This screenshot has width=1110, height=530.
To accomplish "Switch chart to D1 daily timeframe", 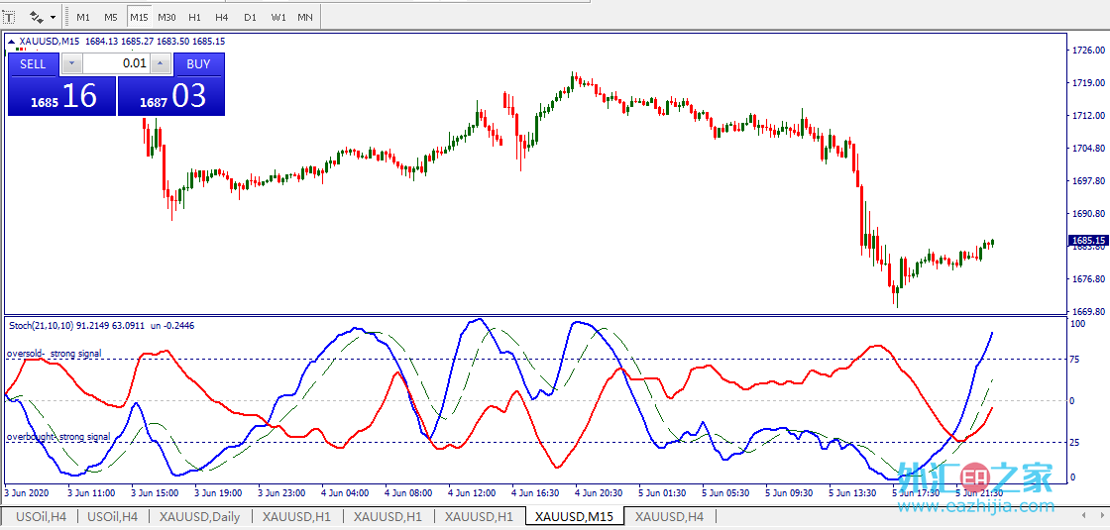I will pyautogui.click(x=250, y=16).
